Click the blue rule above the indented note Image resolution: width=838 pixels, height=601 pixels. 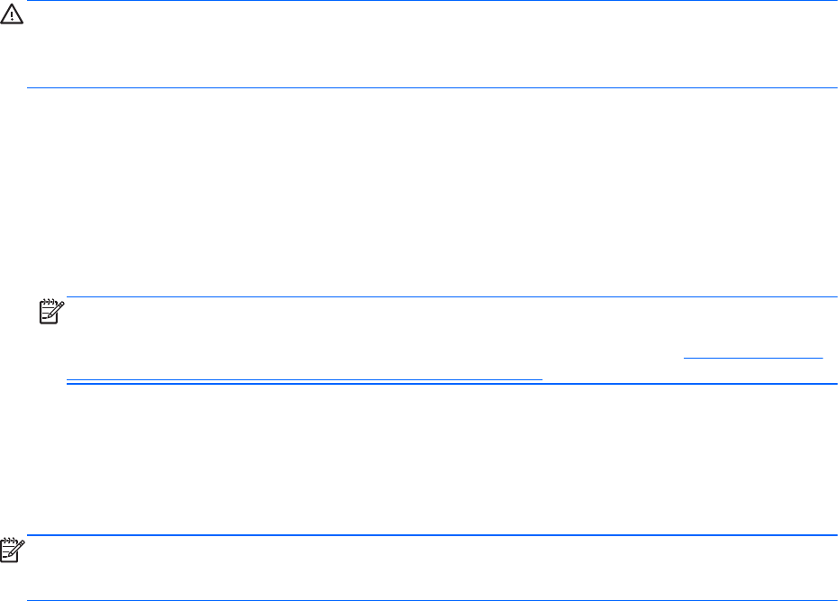pos(451,297)
